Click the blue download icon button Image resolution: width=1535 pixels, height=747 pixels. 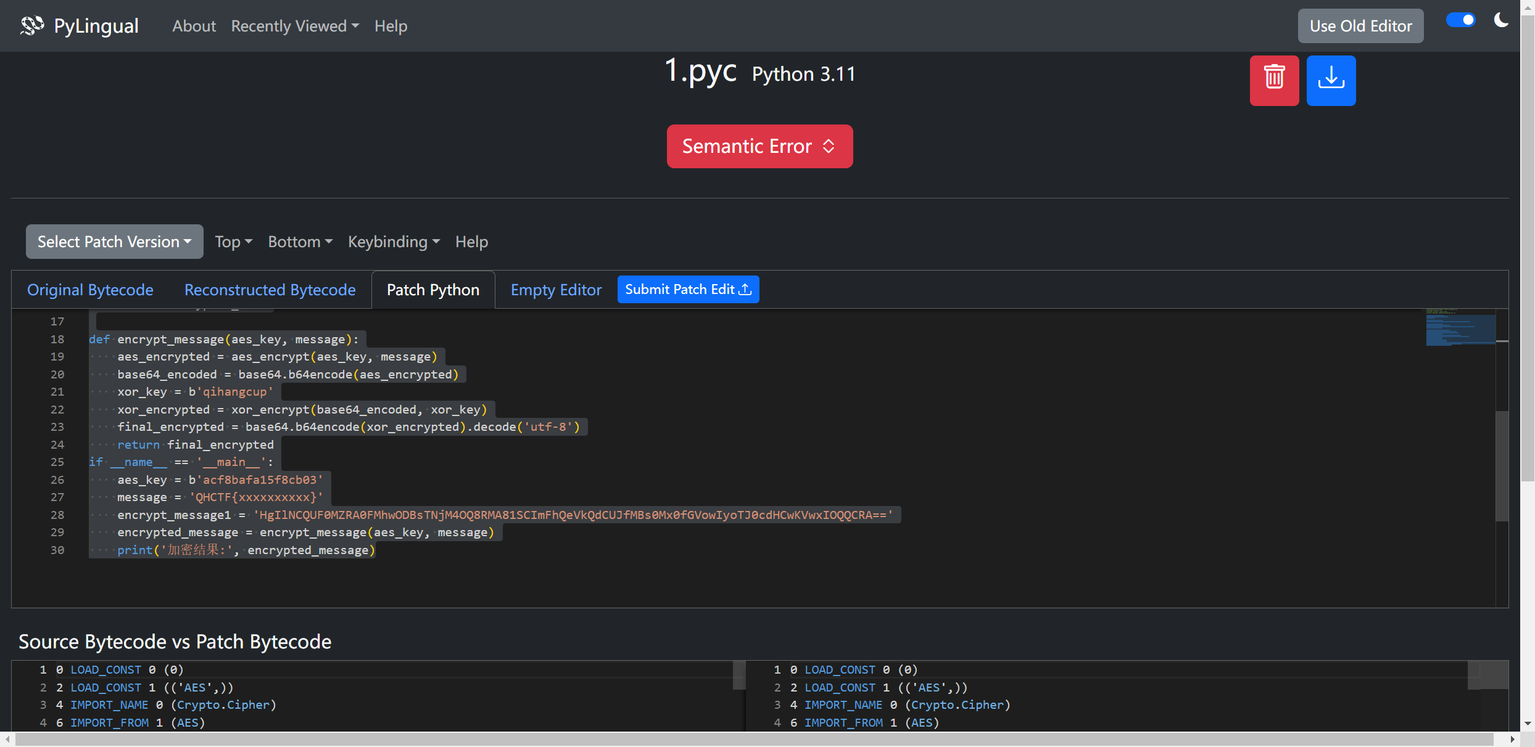coord(1331,80)
